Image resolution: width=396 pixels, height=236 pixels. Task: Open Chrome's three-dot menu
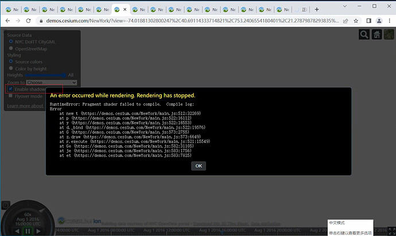[x=390, y=21]
